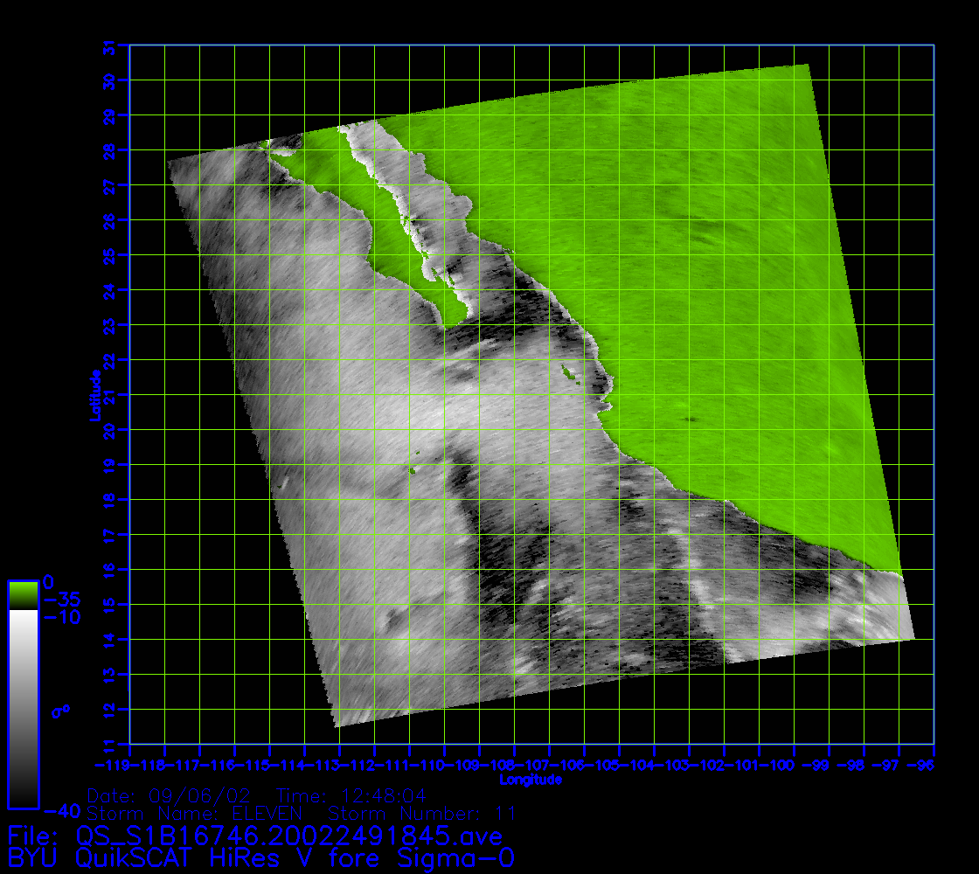Click the BYU QuikSCAT HiRes title text
The height and width of the screenshot is (874, 979).
(x=260, y=858)
